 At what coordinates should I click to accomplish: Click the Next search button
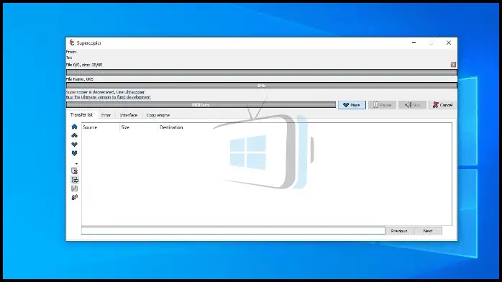point(428,231)
